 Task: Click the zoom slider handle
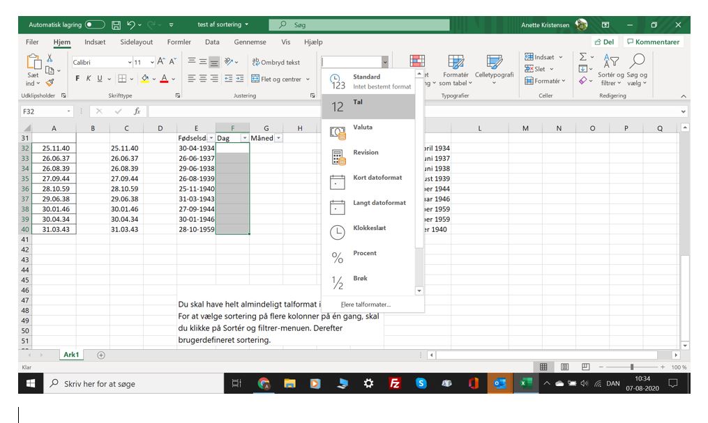coord(632,367)
